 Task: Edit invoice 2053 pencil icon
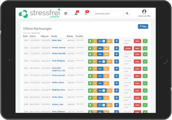tap(95, 54)
